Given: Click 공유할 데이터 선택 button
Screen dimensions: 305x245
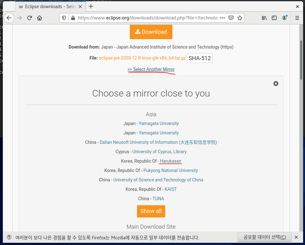Looking at the screenshot, I should coord(265,237).
